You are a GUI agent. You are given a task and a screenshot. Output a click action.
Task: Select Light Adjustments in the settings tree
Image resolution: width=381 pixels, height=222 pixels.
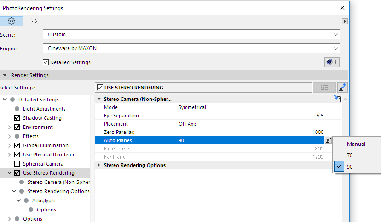click(x=44, y=109)
